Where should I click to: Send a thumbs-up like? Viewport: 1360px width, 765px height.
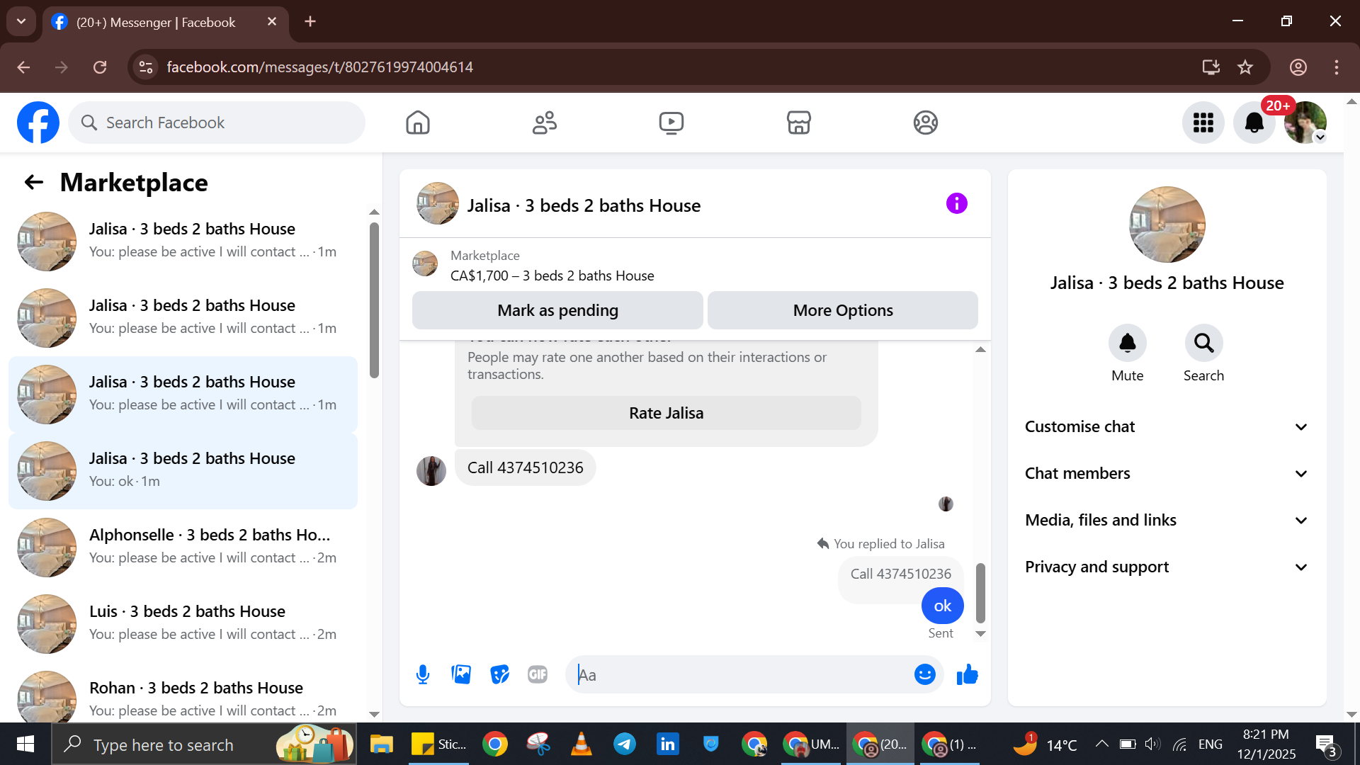(x=967, y=675)
